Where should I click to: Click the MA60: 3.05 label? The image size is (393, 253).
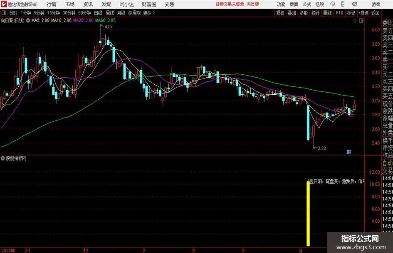[x=105, y=20]
